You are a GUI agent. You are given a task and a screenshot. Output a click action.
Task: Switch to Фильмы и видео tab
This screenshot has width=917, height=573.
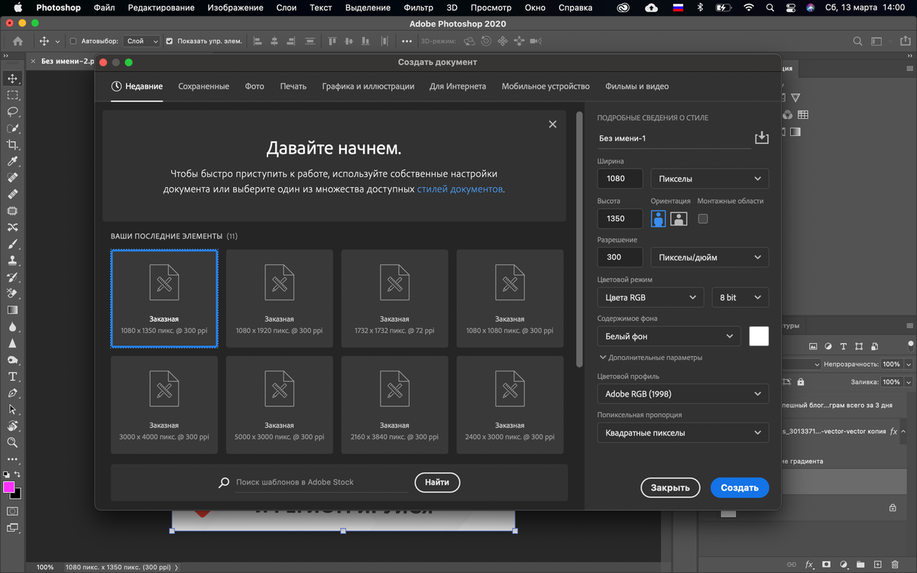click(637, 86)
